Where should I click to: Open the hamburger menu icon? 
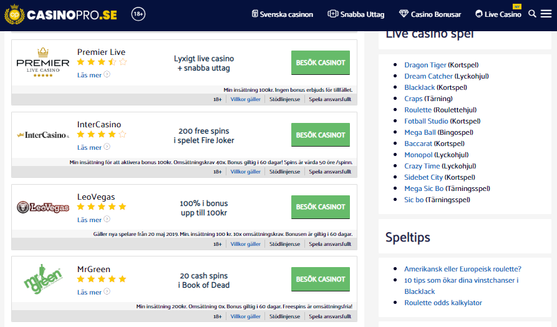(546, 14)
